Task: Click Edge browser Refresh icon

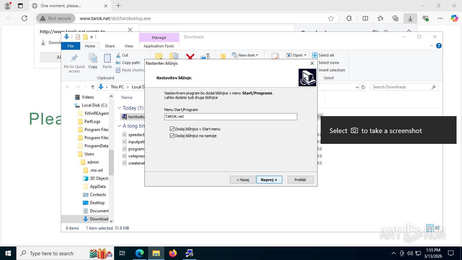Action: (24, 18)
